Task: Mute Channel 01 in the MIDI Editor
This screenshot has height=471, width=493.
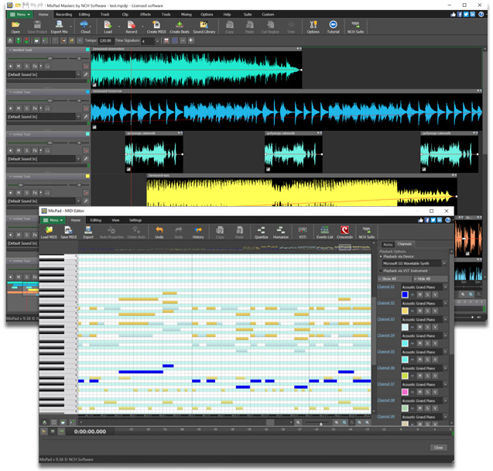Action: 419,295
